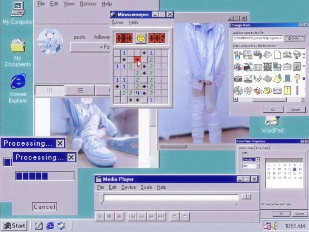This screenshot has width=309, height=232.
Task: Select the yellow question mark icon
Action: [x=297, y=78]
